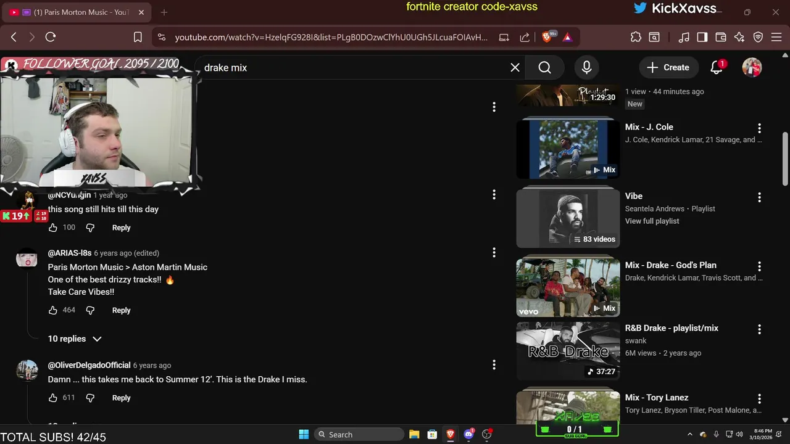Open more options for Mix - Tory Lanez
Viewport: 790px width, 444px height.
coord(759,399)
